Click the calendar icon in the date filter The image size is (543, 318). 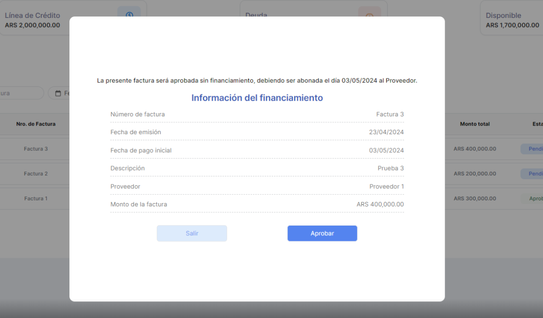(x=58, y=93)
